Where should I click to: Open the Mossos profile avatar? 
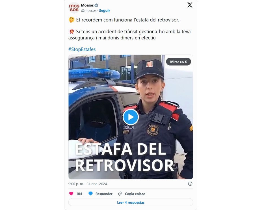(74, 8)
